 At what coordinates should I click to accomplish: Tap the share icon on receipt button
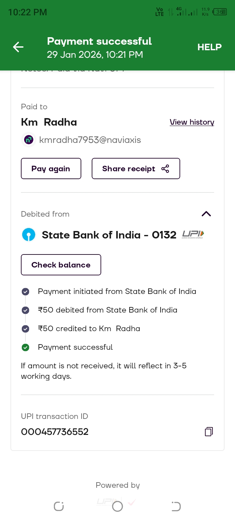pyautogui.click(x=165, y=169)
